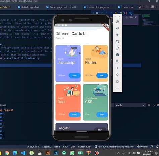Start the Javascript course card

[74, 75]
